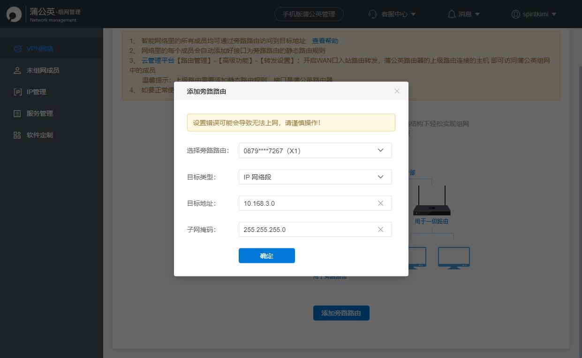Expand the 选择旁路路由 dropdown
582x358 pixels.
(x=380, y=150)
